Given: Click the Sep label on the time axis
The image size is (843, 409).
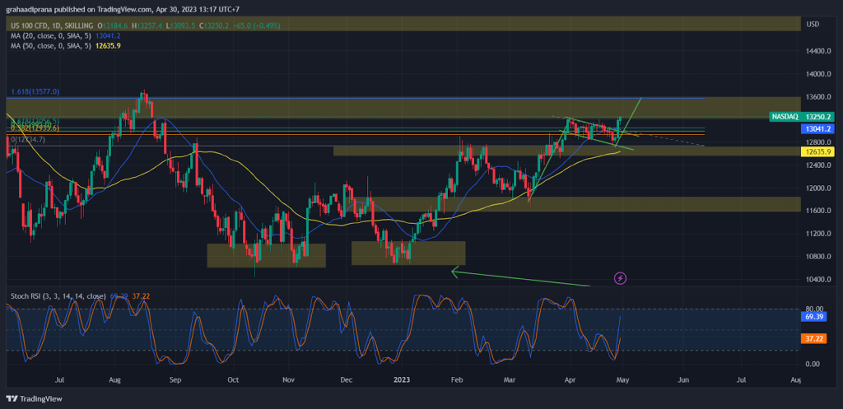Looking at the screenshot, I should click(176, 379).
